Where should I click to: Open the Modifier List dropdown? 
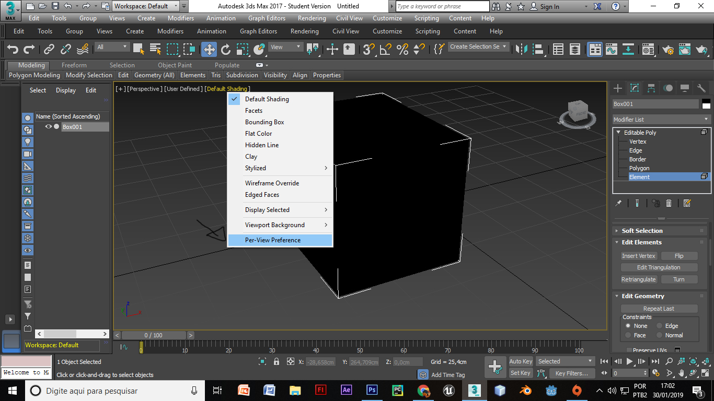coord(661,120)
